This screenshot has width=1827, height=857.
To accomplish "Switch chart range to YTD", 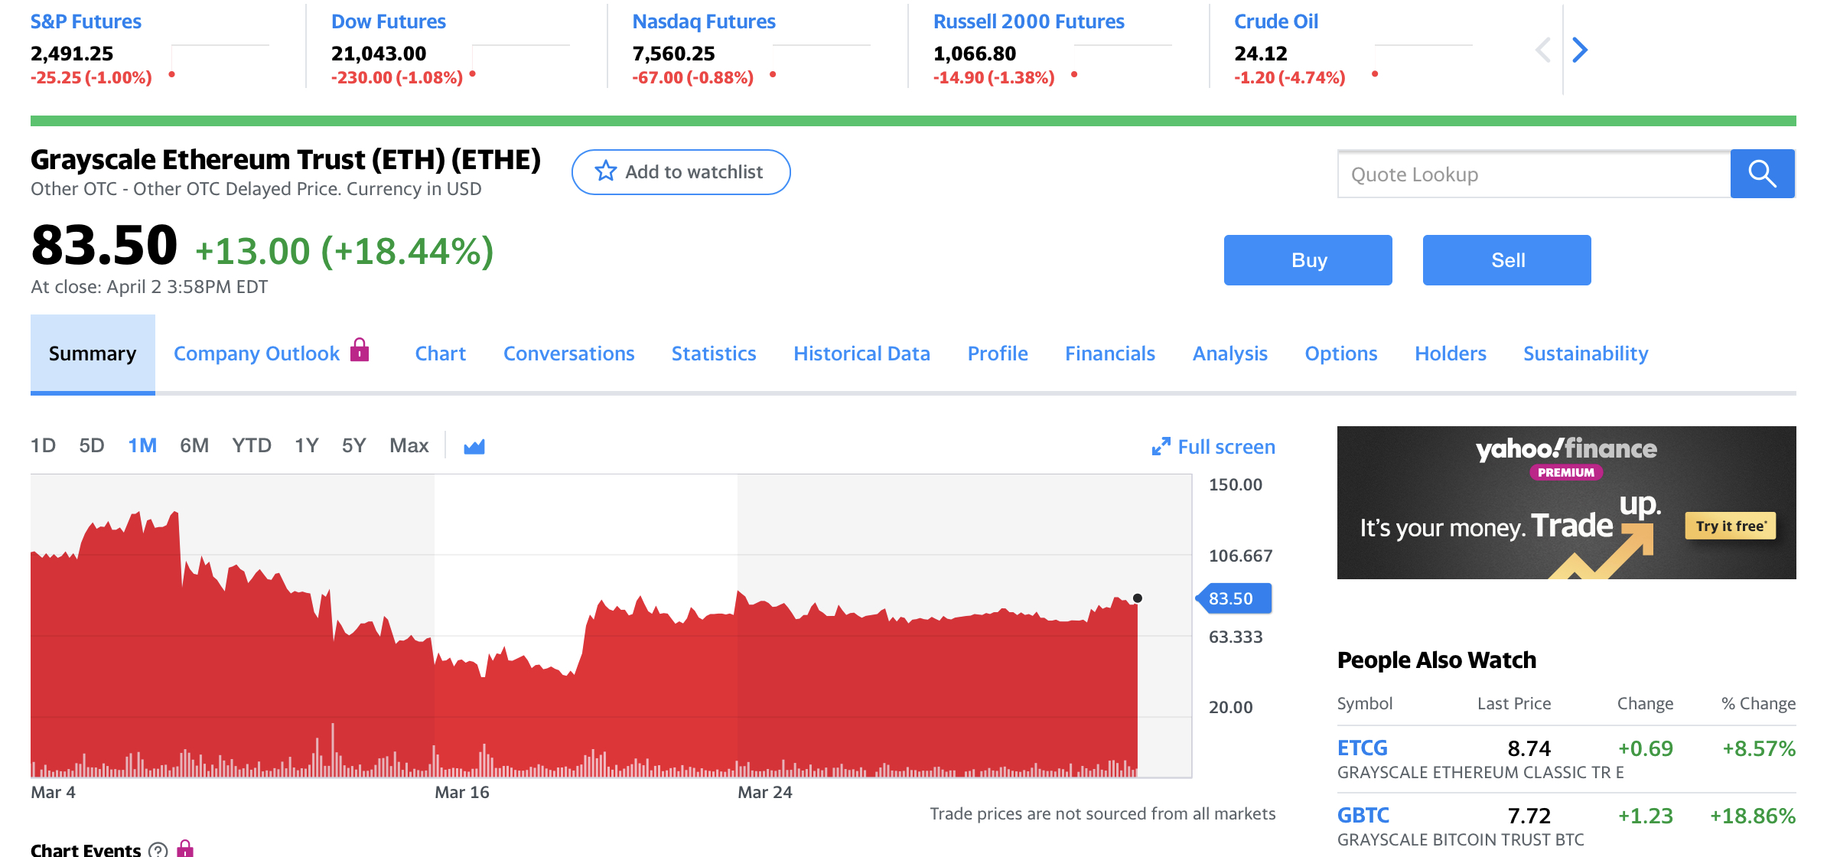I will (251, 445).
